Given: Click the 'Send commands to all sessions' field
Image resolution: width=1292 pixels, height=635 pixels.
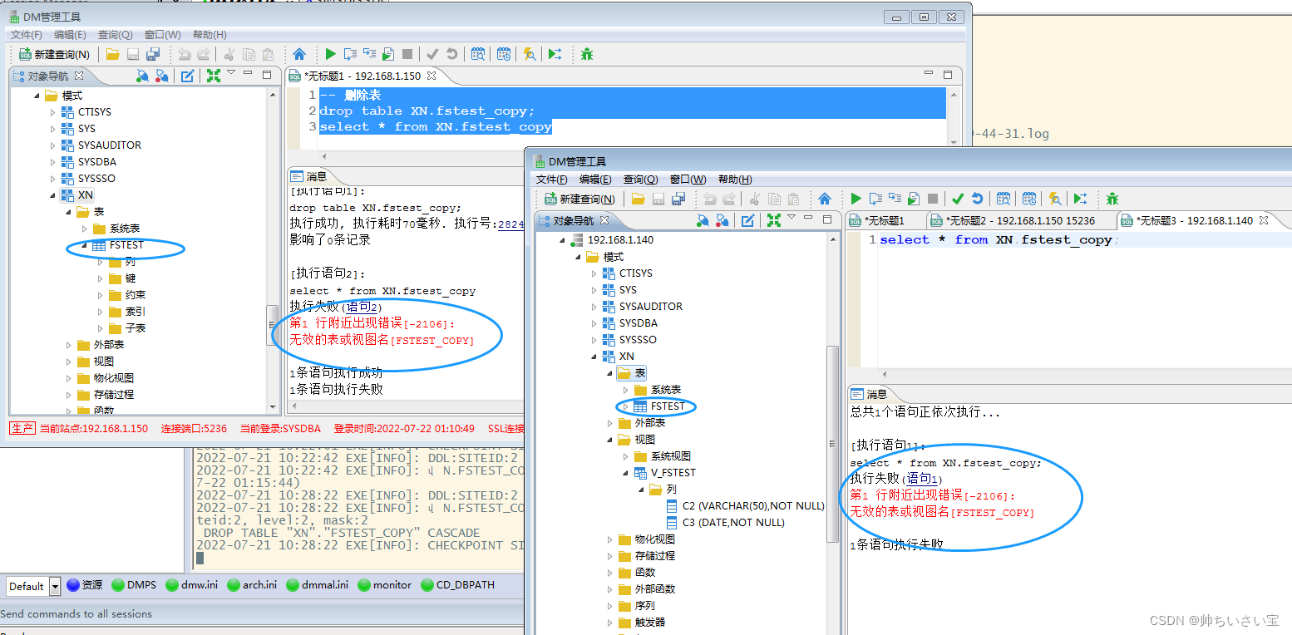Looking at the screenshot, I should 262,614.
